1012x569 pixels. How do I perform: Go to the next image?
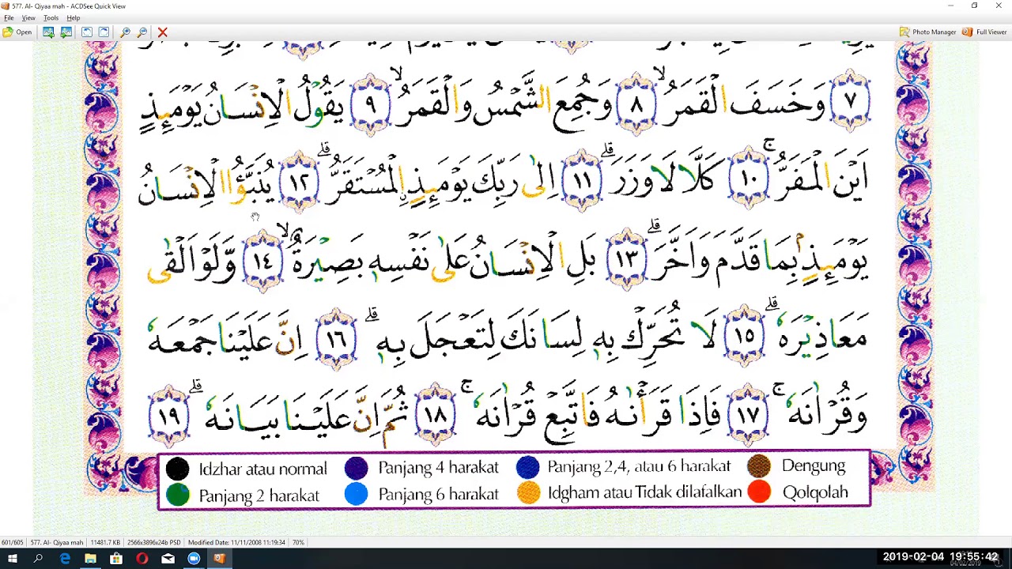66,32
